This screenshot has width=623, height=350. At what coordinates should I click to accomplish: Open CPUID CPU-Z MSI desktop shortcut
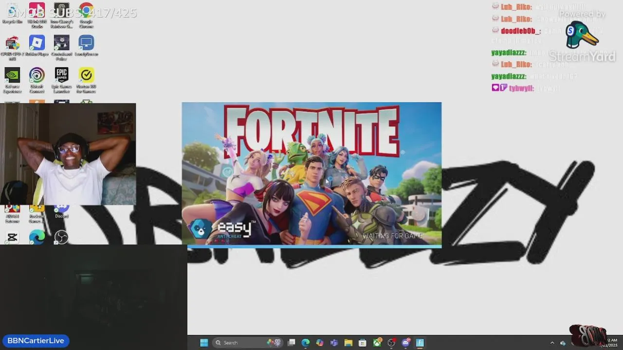[12, 48]
